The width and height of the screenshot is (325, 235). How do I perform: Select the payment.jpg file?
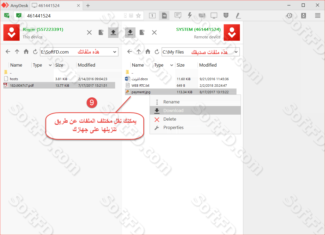pos(181,92)
